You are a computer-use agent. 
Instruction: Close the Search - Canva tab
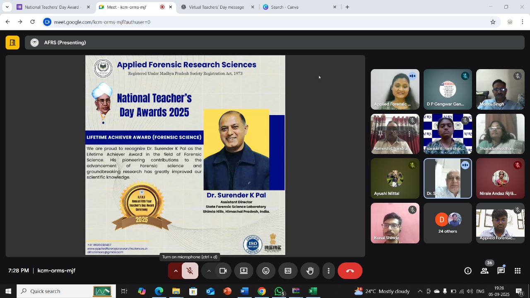335,7
